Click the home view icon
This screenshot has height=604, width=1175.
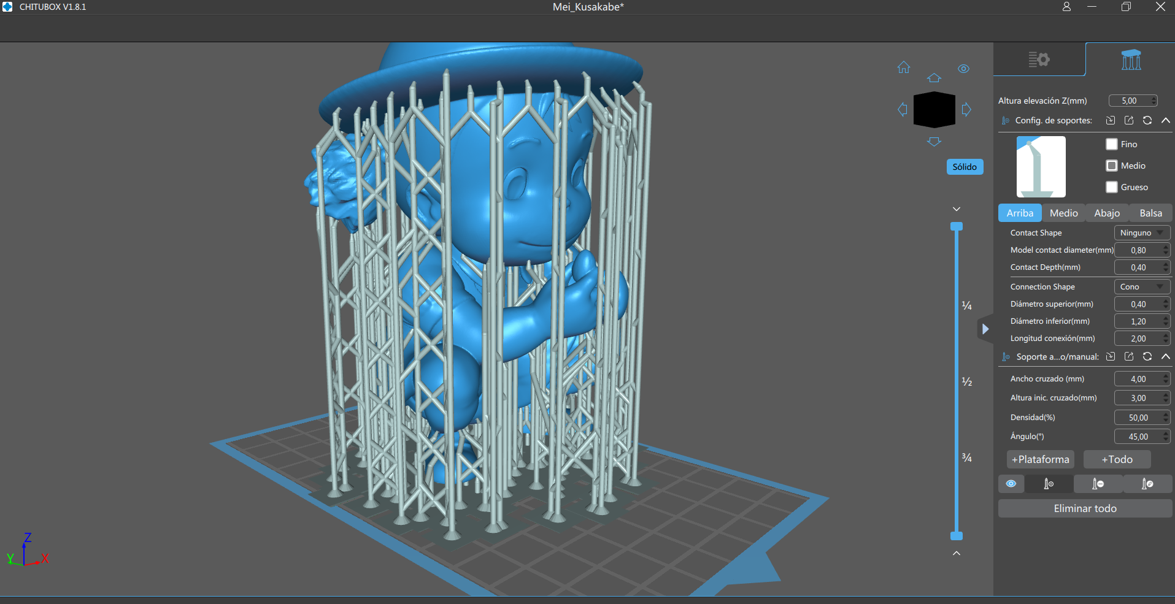(x=904, y=67)
